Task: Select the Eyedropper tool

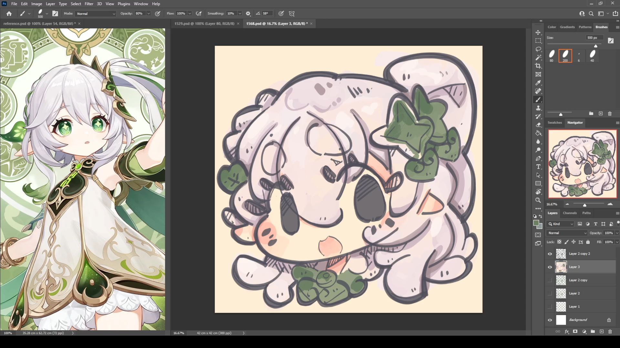Action: [x=538, y=83]
